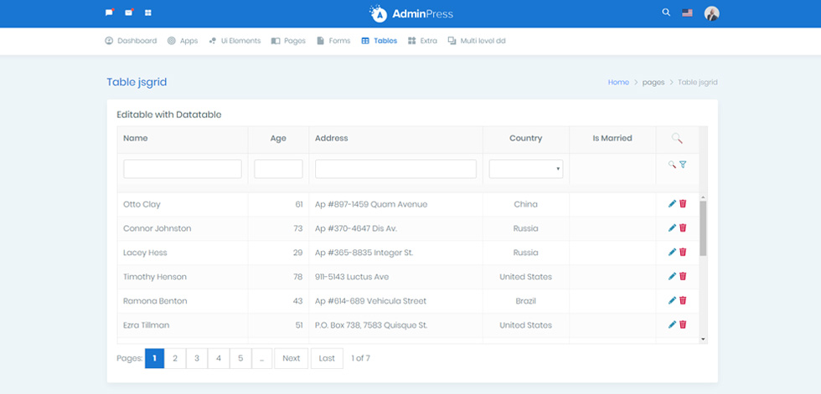Click the Address filter input field

click(395, 169)
